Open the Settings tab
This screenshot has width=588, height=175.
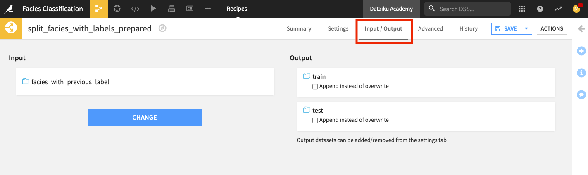click(338, 28)
